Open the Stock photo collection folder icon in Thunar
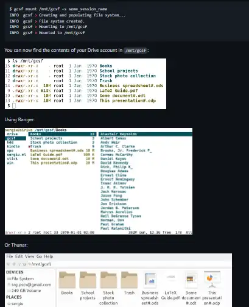This screenshot has height=307, width=249. pyautogui.click(x=108, y=280)
